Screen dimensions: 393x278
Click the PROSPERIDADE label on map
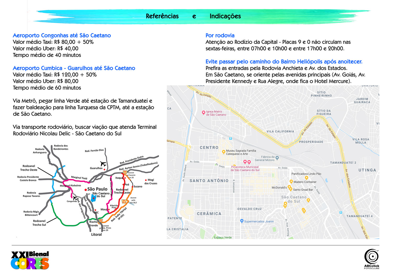pyautogui.click(x=311, y=142)
